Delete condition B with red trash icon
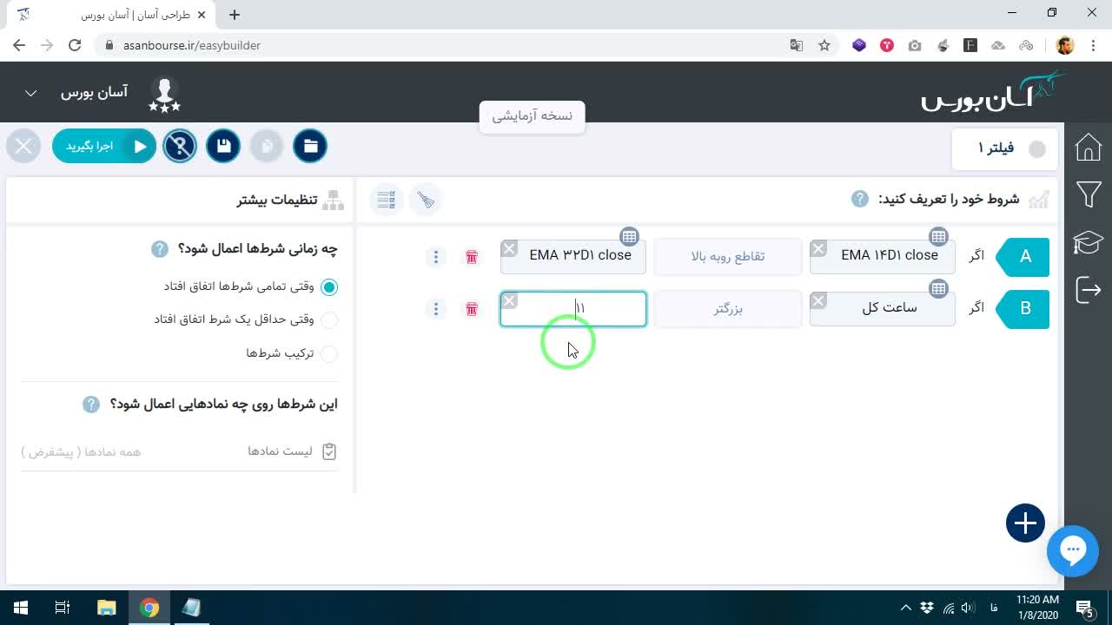 click(x=472, y=309)
